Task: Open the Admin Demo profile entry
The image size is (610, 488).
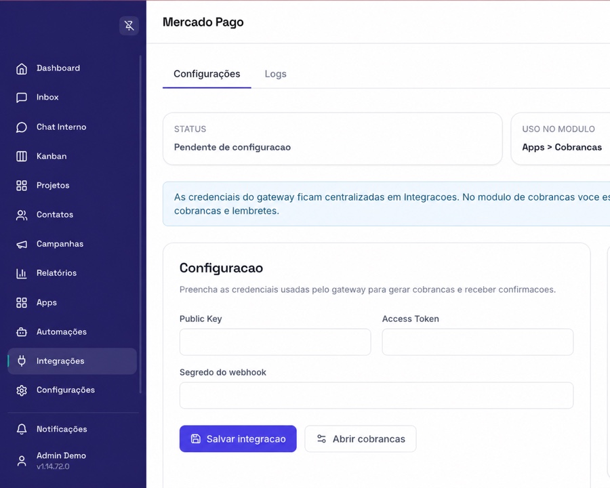Action: [x=73, y=461]
